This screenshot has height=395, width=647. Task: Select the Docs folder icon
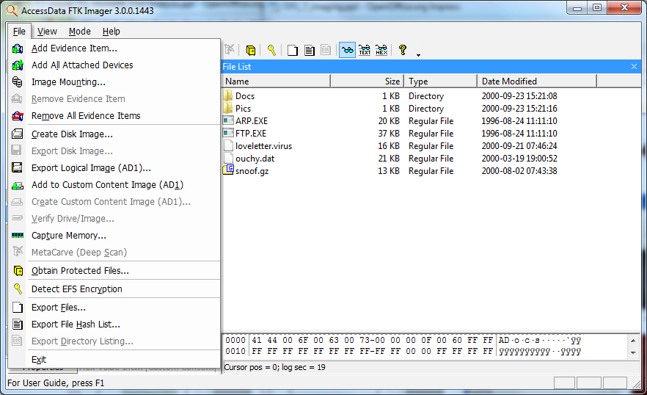pos(227,96)
